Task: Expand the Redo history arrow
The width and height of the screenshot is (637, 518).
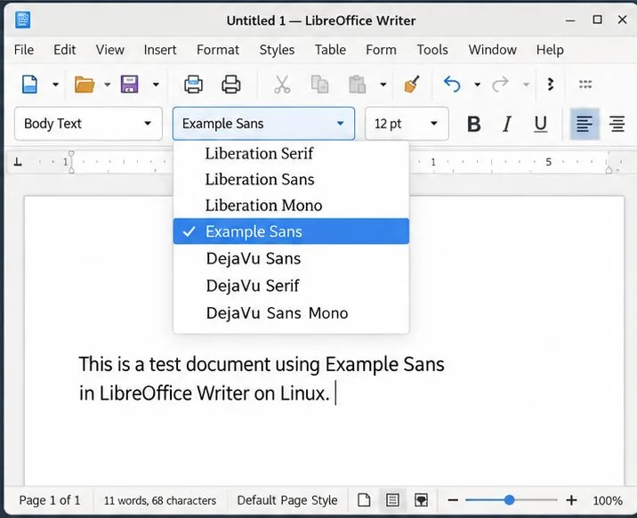Action: point(526,85)
